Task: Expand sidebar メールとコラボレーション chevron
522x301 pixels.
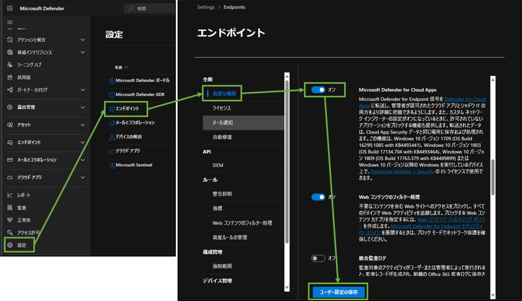Action: coord(83,160)
